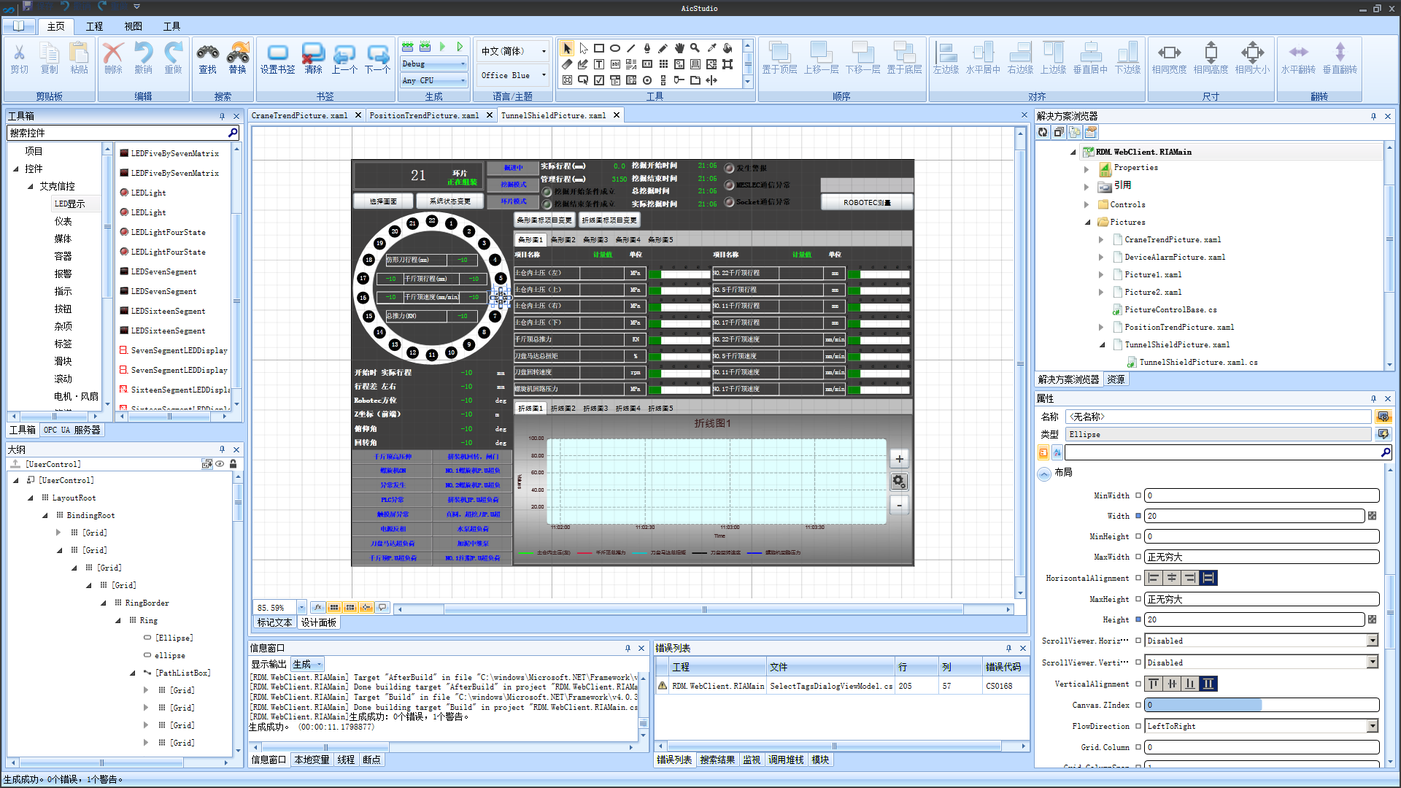Adjust the Canvas.ZIndex slider bar
Viewport: 1401px width, 788px height.
click(x=1262, y=705)
